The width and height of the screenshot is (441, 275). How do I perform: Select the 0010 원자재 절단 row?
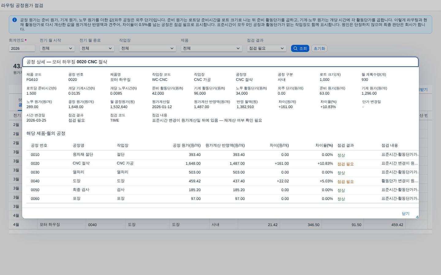[222, 155]
